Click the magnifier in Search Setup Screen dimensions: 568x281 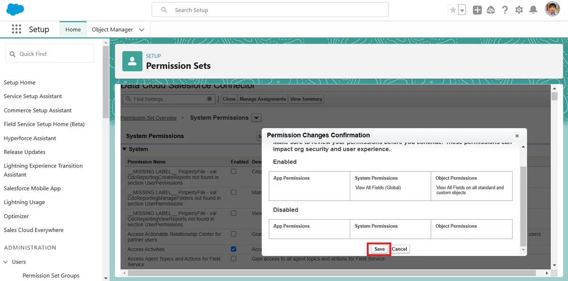pyautogui.click(x=164, y=10)
